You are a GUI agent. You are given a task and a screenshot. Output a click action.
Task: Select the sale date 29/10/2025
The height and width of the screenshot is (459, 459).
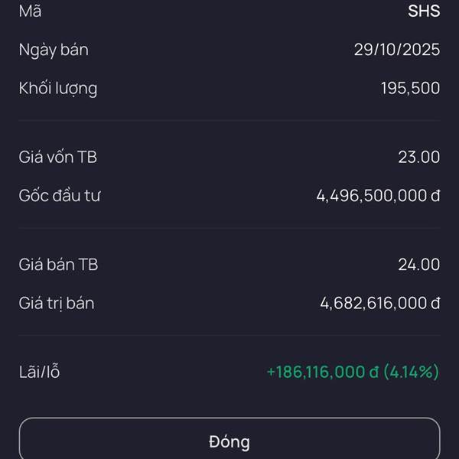coord(396,50)
